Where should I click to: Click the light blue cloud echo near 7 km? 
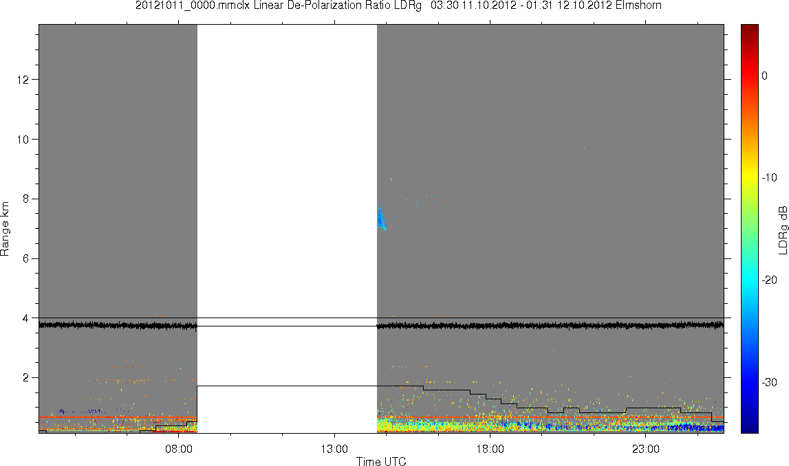click(x=381, y=219)
